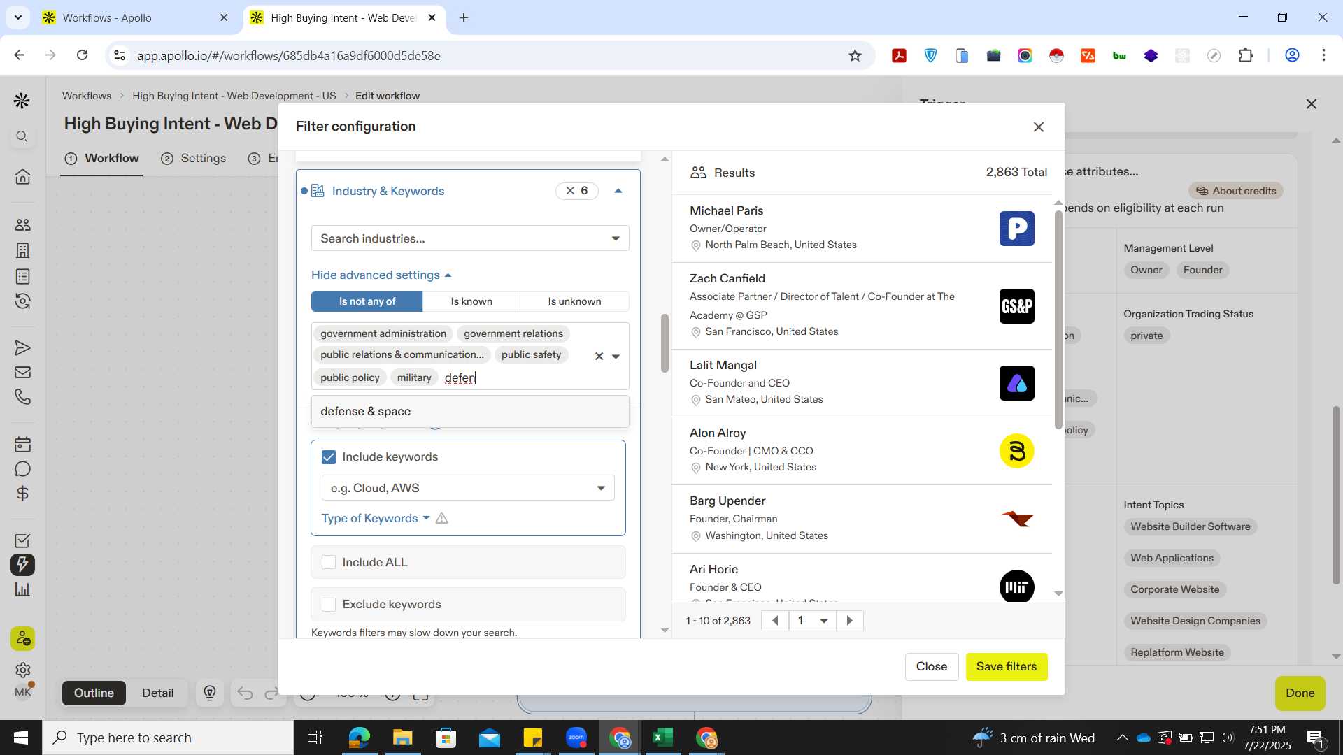Screen dimensions: 1343x755
Task: Clear all excluded industry tags
Action: [599, 357]
